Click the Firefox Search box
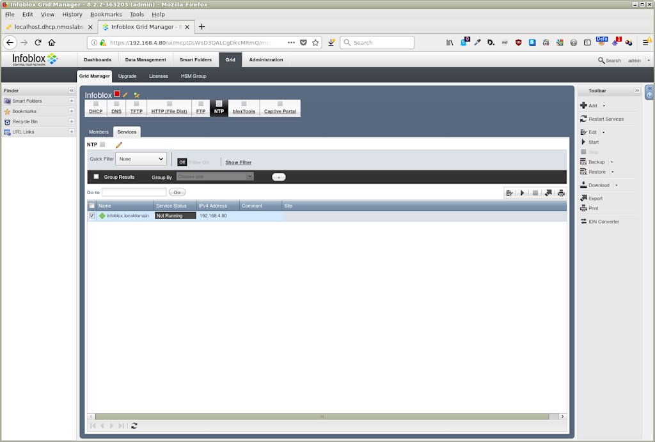 tap(377, 43)
